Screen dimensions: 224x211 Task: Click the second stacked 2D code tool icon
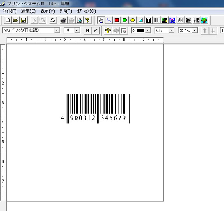[196, 20]
